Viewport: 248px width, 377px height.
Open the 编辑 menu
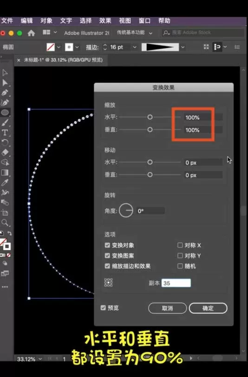pos(26,20)
